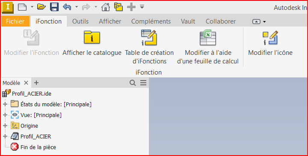Select États du modèle: [Principale]
Image resolution: width=308 pixels, height=156 pixels.
point(51,104)
